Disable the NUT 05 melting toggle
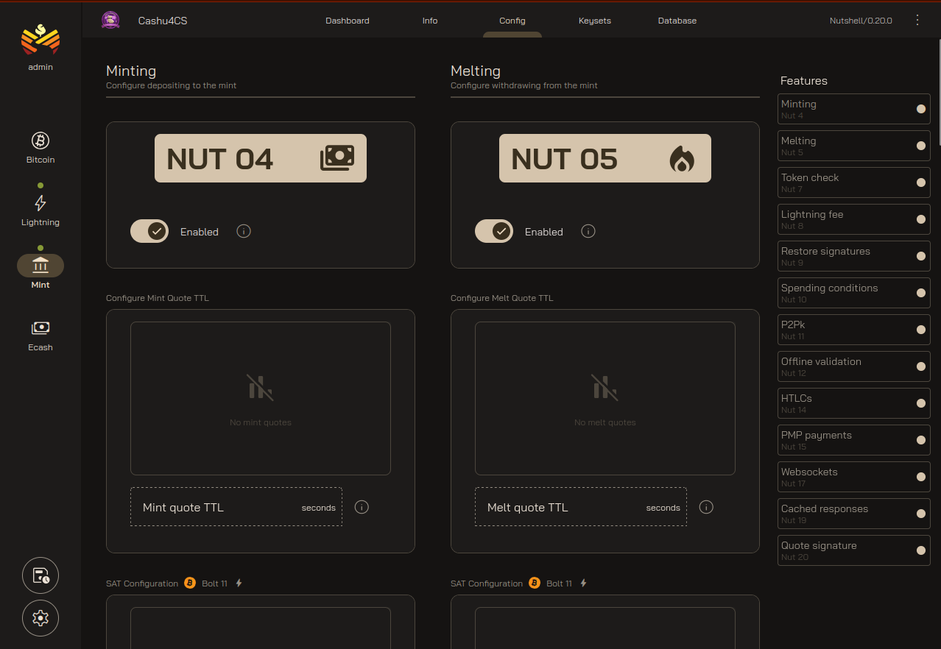The width and height of the screenshot is (941, 649). [x=494, y=231]
